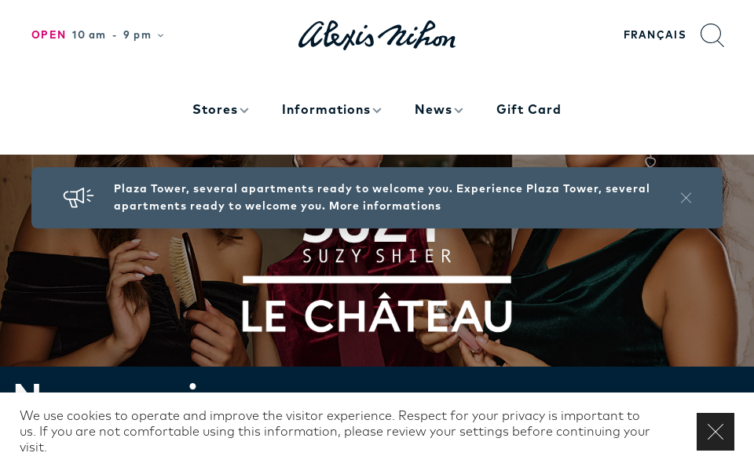Image resolution: width=754 pixels, height=471 pixels.
Task: Click the OPEN status label
Action: click(x=48, y=35)
